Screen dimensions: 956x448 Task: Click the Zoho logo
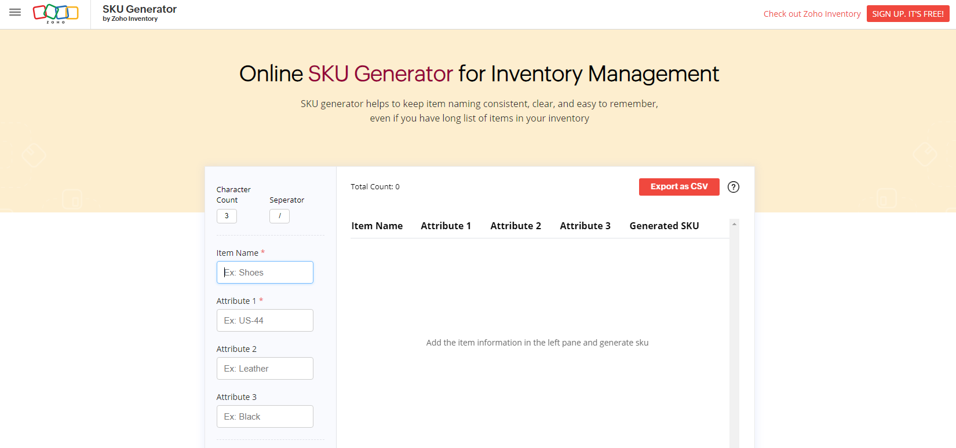[56, 13]
